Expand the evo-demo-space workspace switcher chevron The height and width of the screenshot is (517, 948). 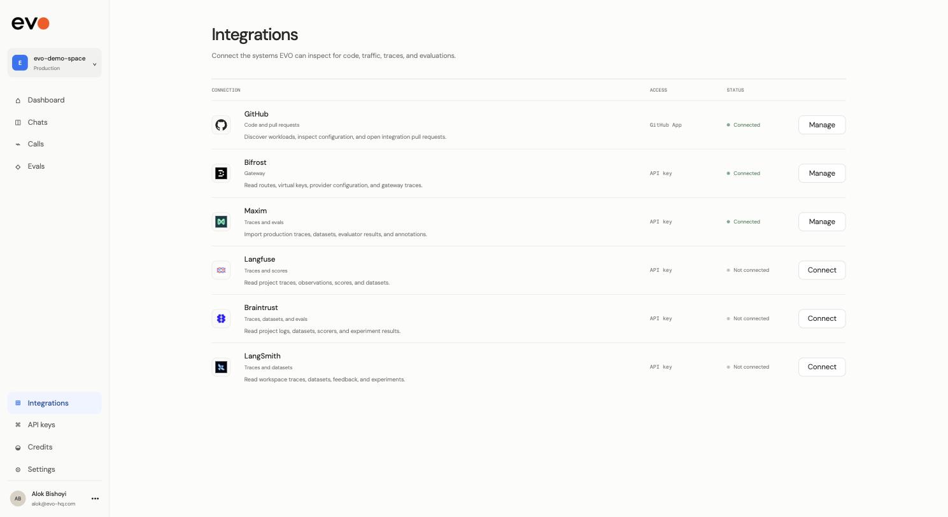pyautogui.click(x=94, y=64)
